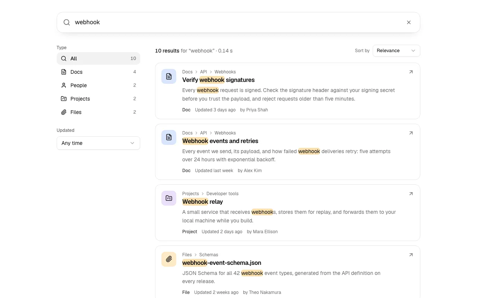The height and width of the screenshot is (298, 477).
Task: Click document icon for Verify webhook signatures
Action: [x=169, y=76]
